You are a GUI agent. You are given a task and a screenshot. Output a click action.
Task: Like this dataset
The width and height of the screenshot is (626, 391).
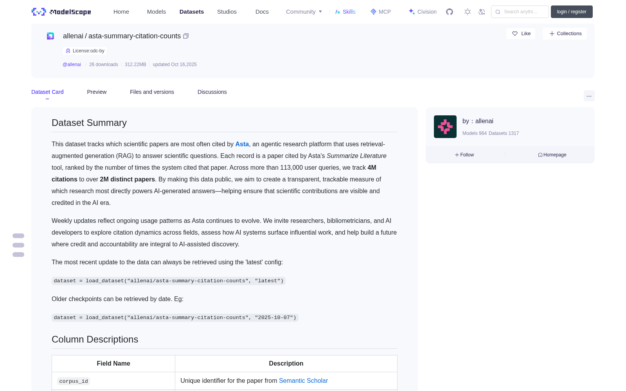point(521,34)
